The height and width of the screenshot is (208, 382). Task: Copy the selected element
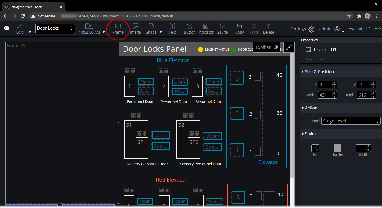tap(239, 29)
